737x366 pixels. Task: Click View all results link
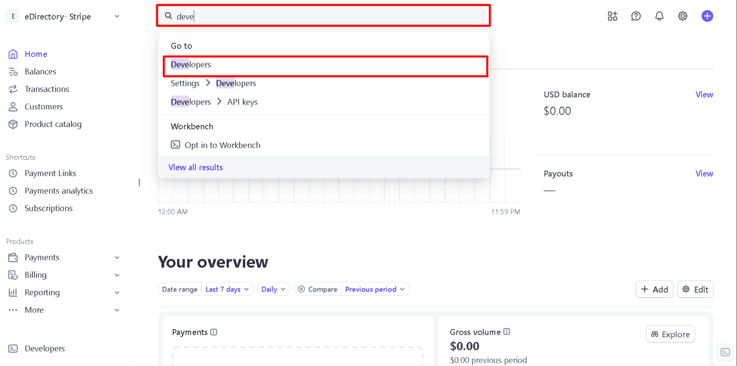[196, 167]
